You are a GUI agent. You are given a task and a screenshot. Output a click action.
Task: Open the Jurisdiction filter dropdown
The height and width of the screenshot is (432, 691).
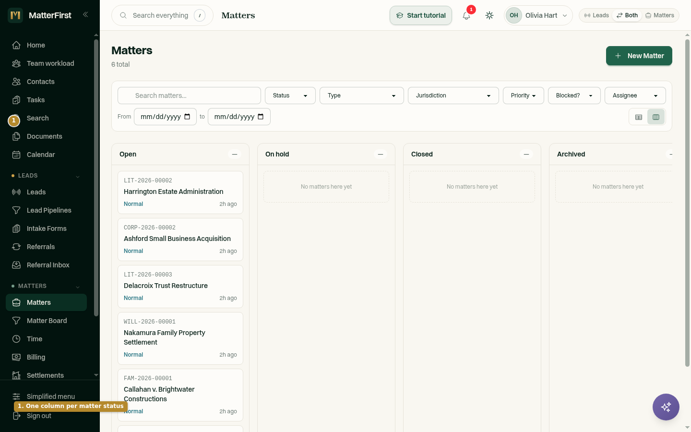(x=453, y=96)
